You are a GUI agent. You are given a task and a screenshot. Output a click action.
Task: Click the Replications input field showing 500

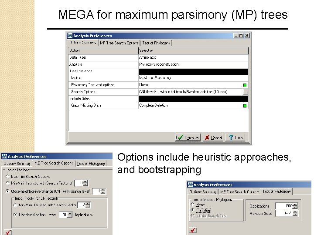284,206
